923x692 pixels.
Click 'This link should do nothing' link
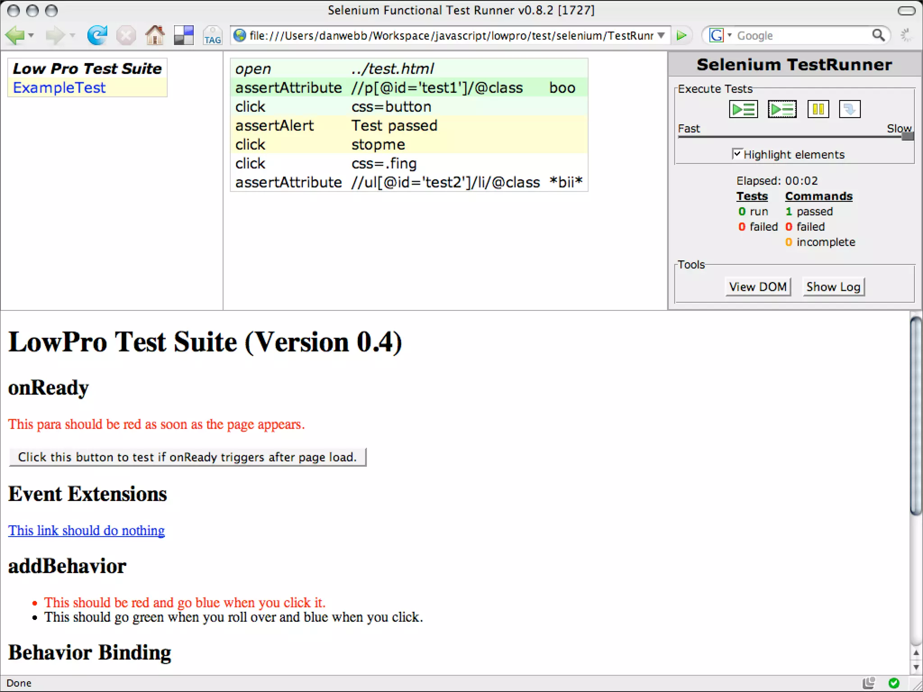coord(86,530)
